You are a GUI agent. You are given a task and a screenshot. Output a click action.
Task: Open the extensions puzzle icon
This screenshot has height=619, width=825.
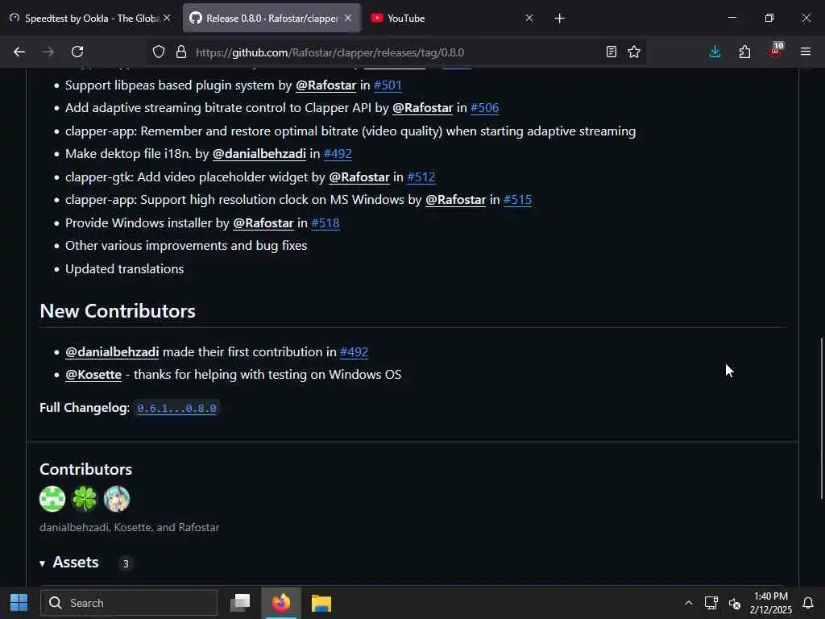[x=744, y=52]
